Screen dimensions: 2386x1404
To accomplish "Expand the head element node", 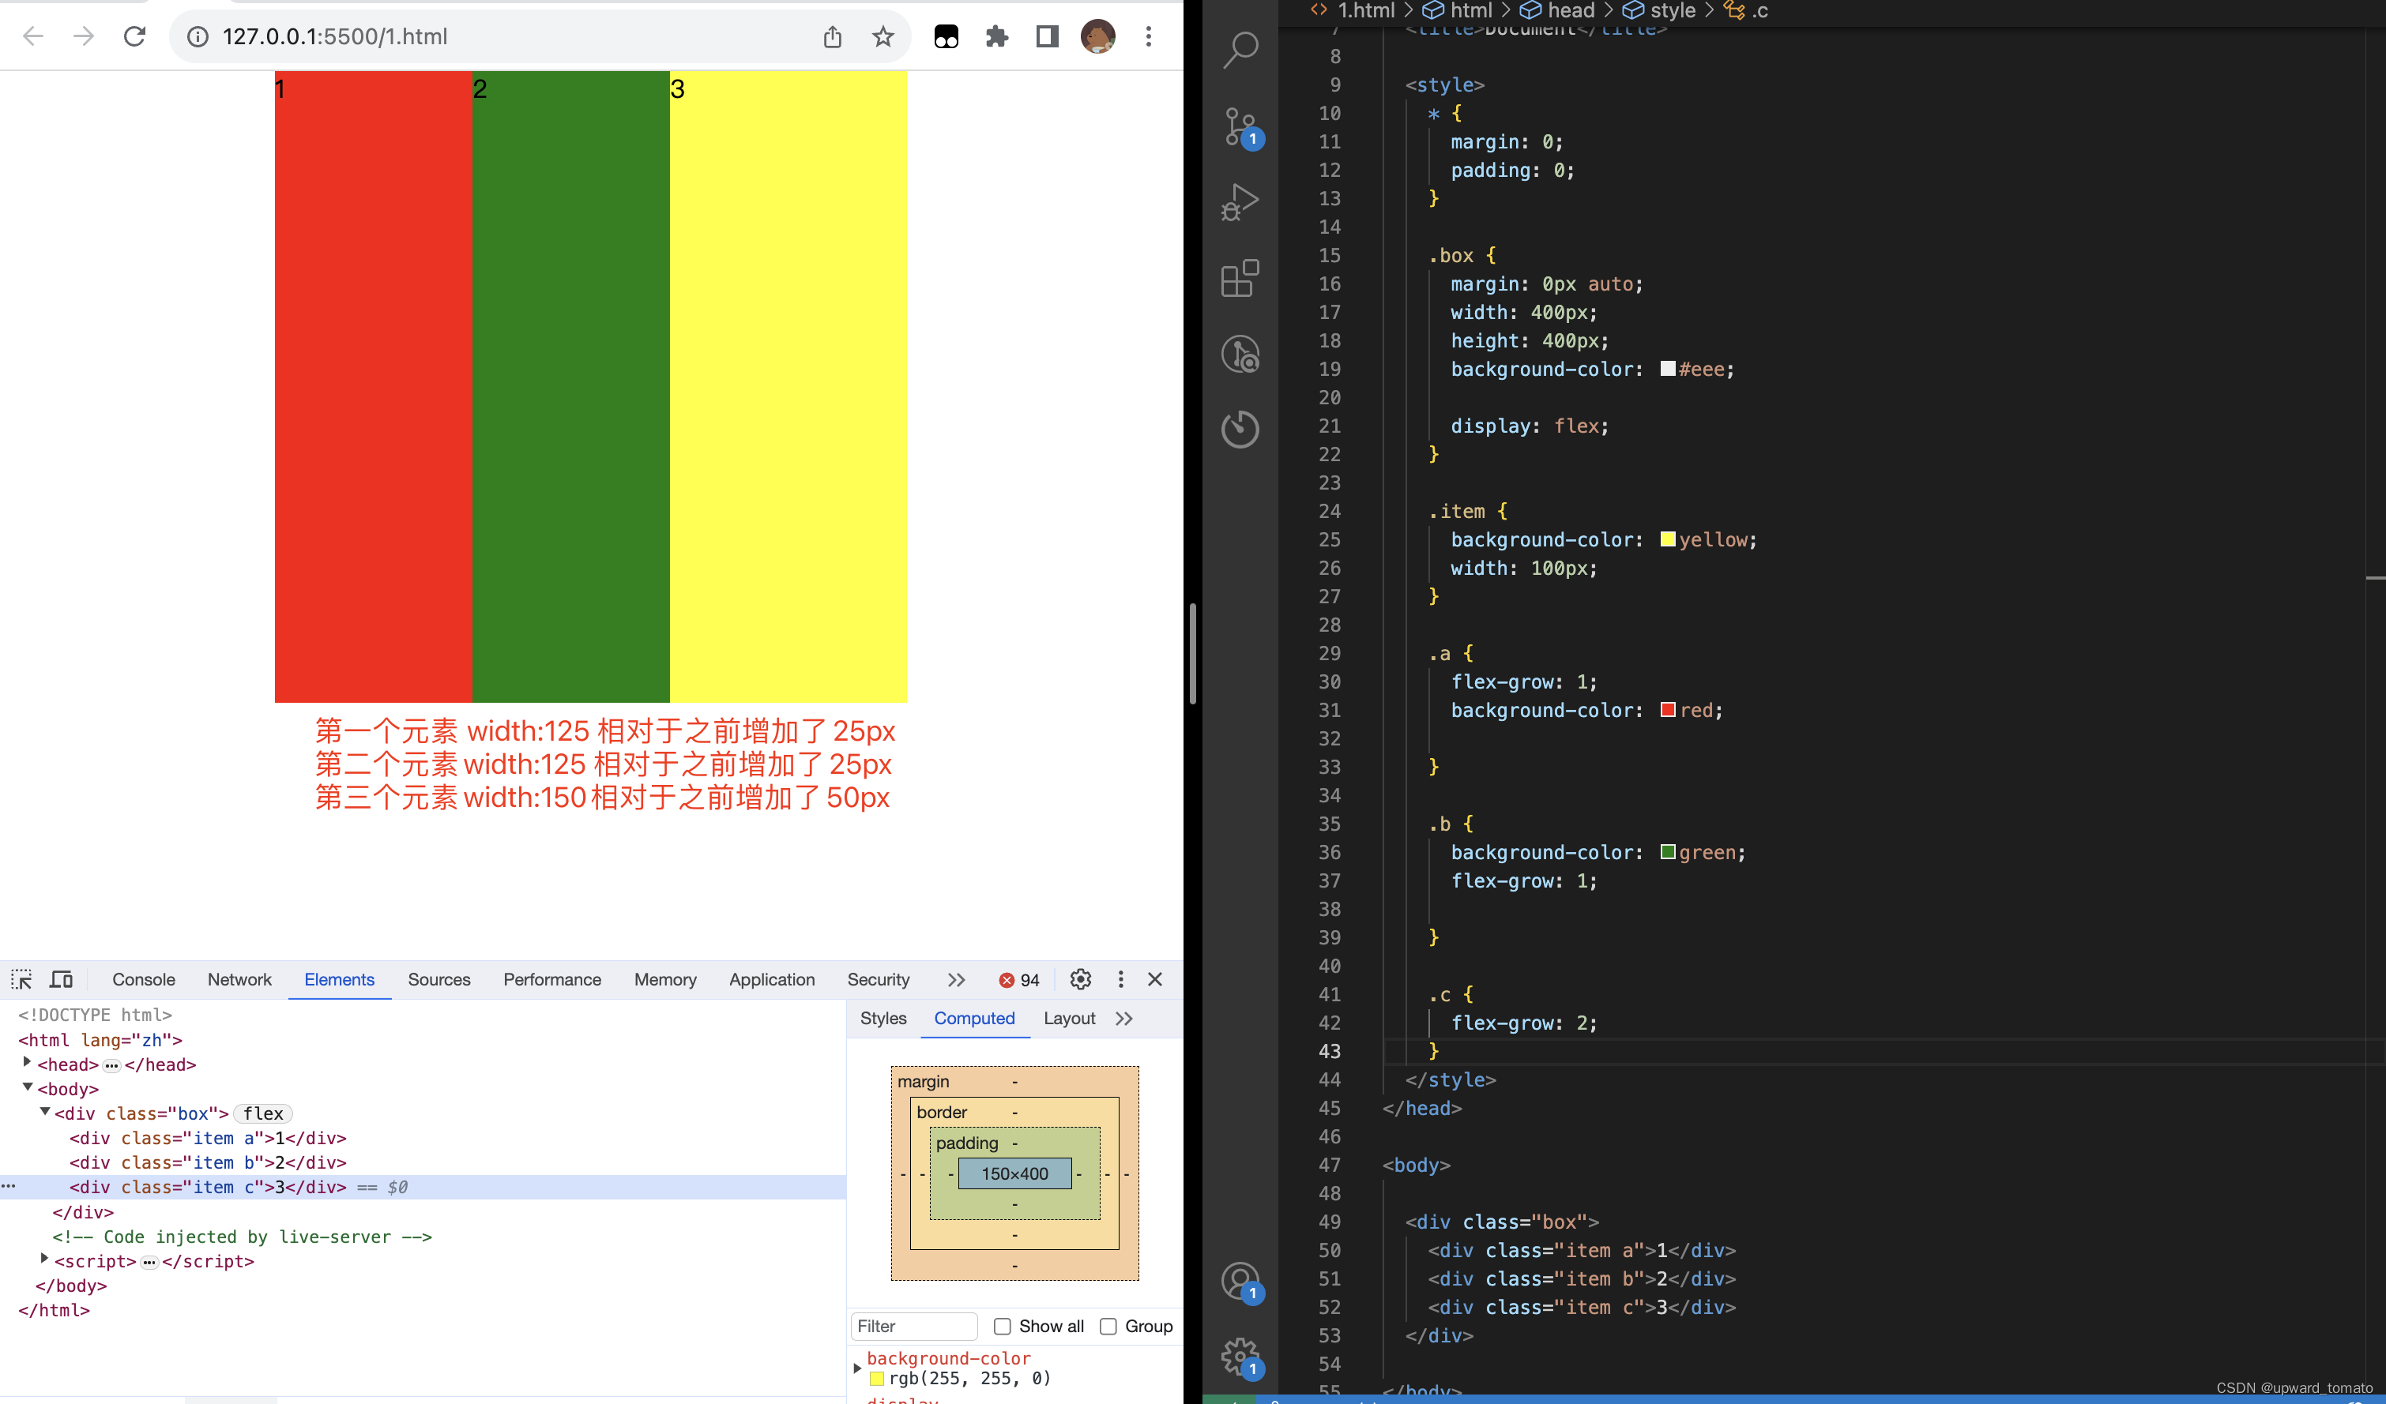I will coord(28,1062).
